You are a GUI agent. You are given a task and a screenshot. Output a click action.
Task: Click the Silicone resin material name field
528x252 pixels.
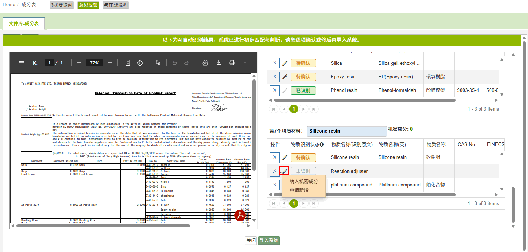coord(347,131)
